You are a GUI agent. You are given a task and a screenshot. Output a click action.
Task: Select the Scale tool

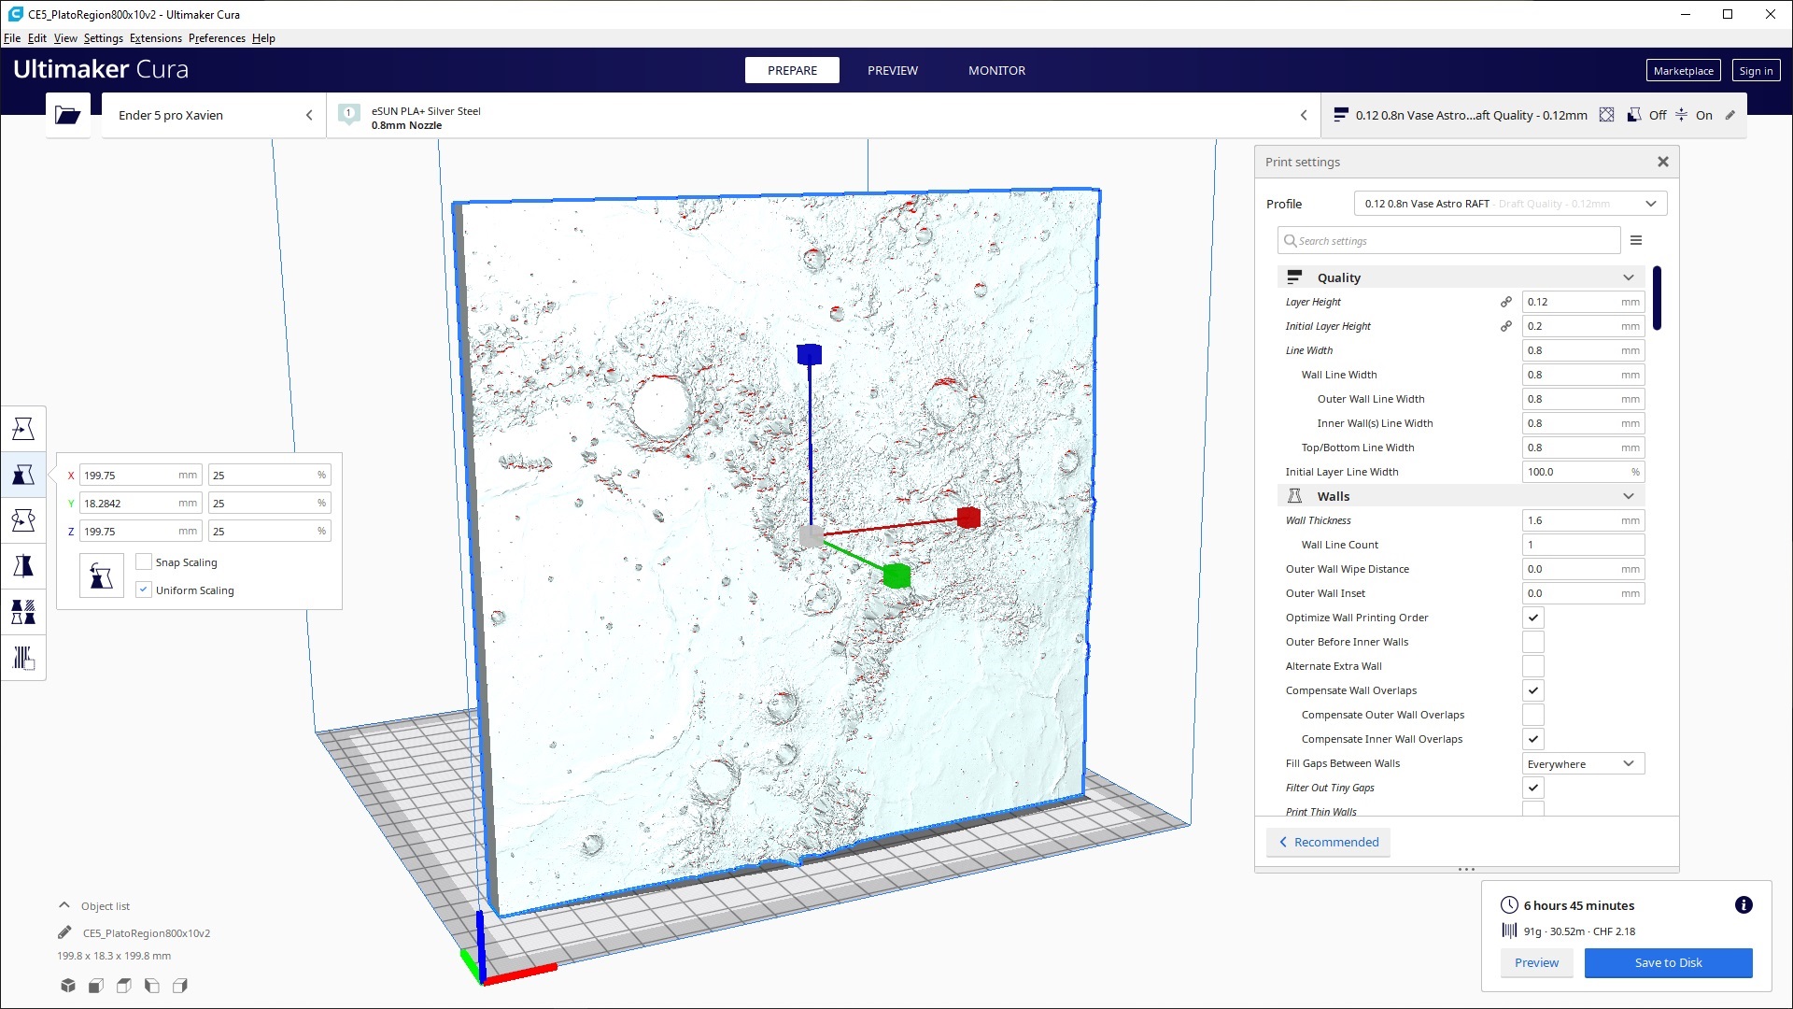coord(23,475)
